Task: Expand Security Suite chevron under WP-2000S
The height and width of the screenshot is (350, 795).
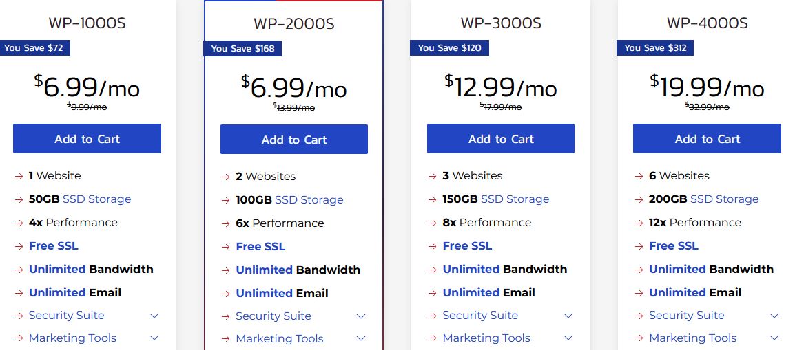Action: (x=361, y=316)
